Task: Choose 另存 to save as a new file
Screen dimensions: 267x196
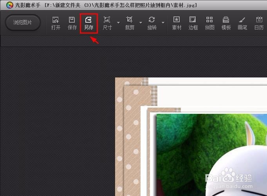Action: click(x=89, y=23)
